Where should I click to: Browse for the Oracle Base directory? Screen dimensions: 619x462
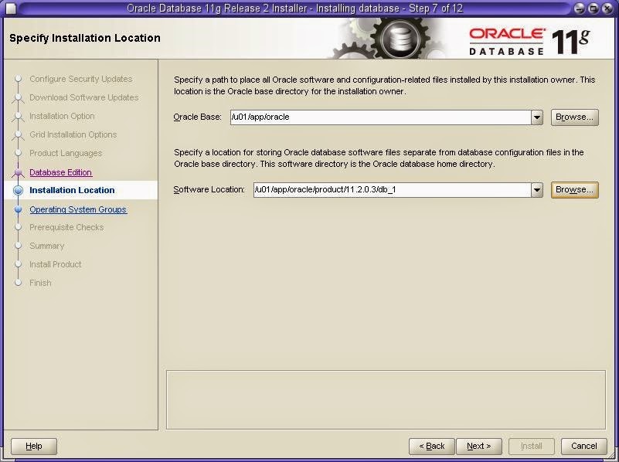click(574, 117)
